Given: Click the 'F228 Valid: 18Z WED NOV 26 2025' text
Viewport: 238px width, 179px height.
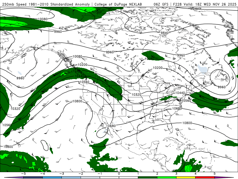Looking at the screenshot, I should 205,4.
